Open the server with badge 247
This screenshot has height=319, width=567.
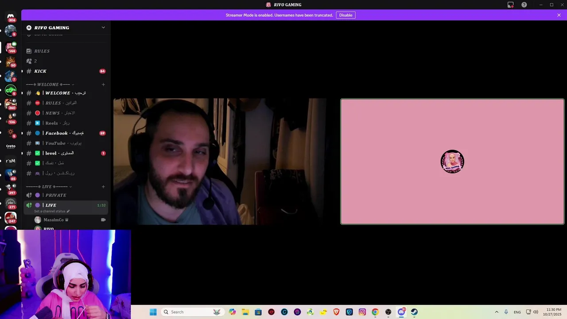(x=11, y=217)
